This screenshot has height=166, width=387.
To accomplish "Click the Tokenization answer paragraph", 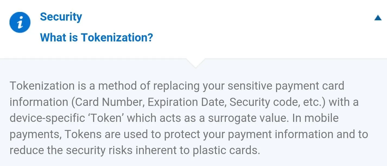I will click(189, 118).
